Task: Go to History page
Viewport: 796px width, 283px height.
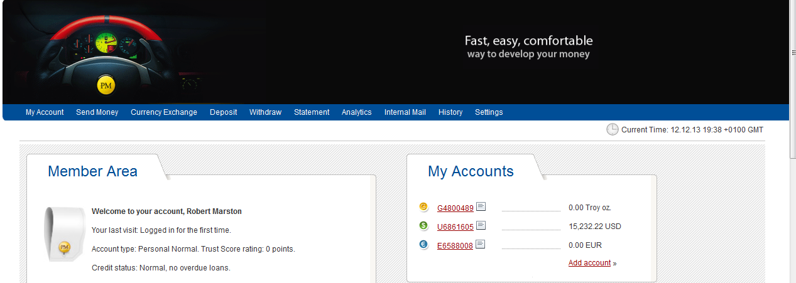Action: coord(450,112)
